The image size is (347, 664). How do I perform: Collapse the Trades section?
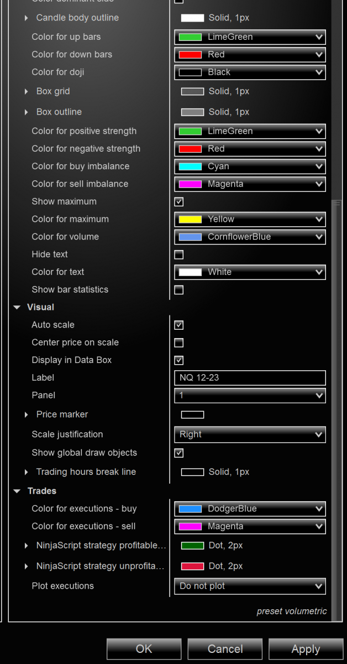17,491
